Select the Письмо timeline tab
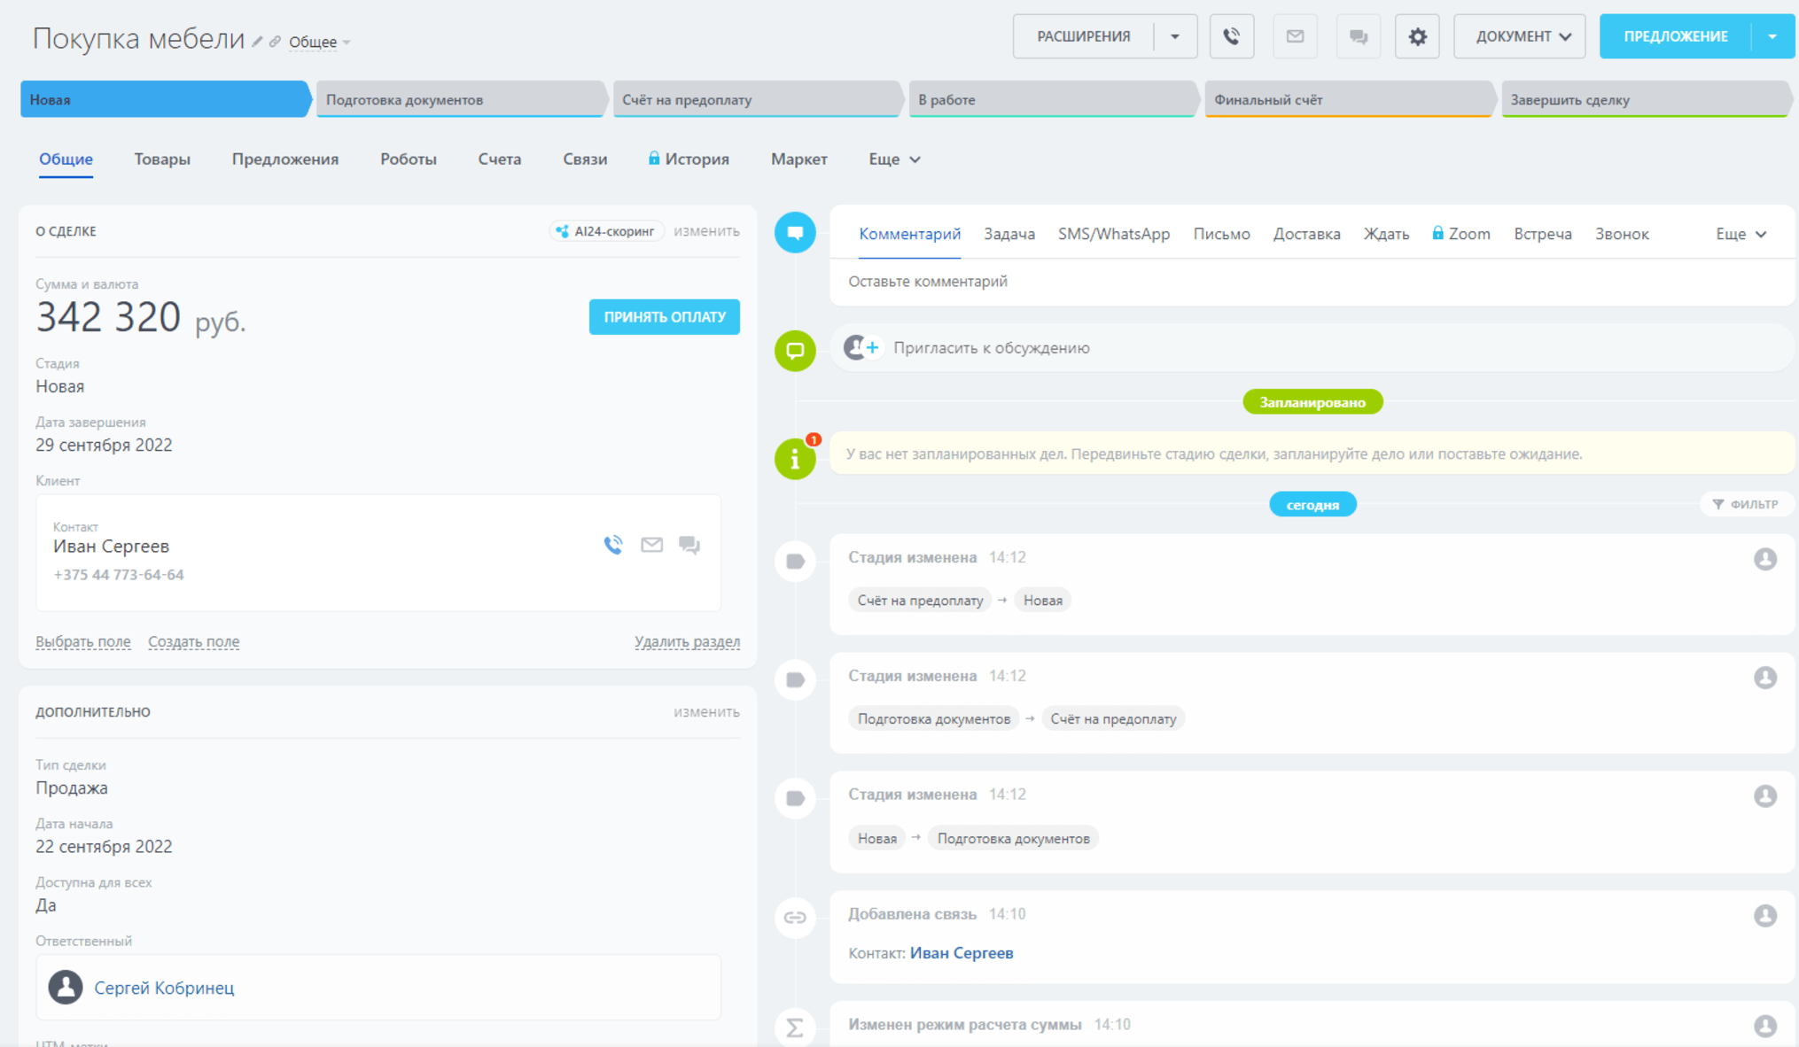The width and height of the screenshot is (1799, 1047). click(x=1221, y=234)
